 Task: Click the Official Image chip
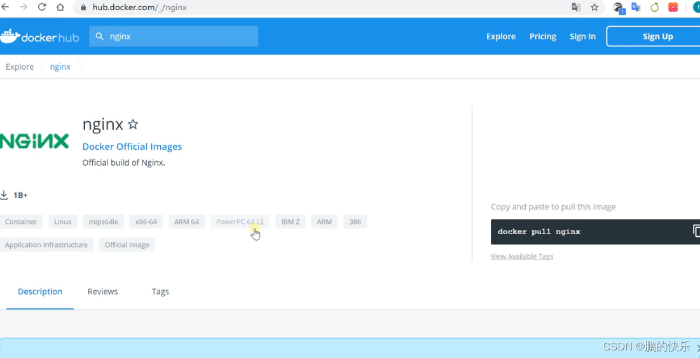point(127,245)
